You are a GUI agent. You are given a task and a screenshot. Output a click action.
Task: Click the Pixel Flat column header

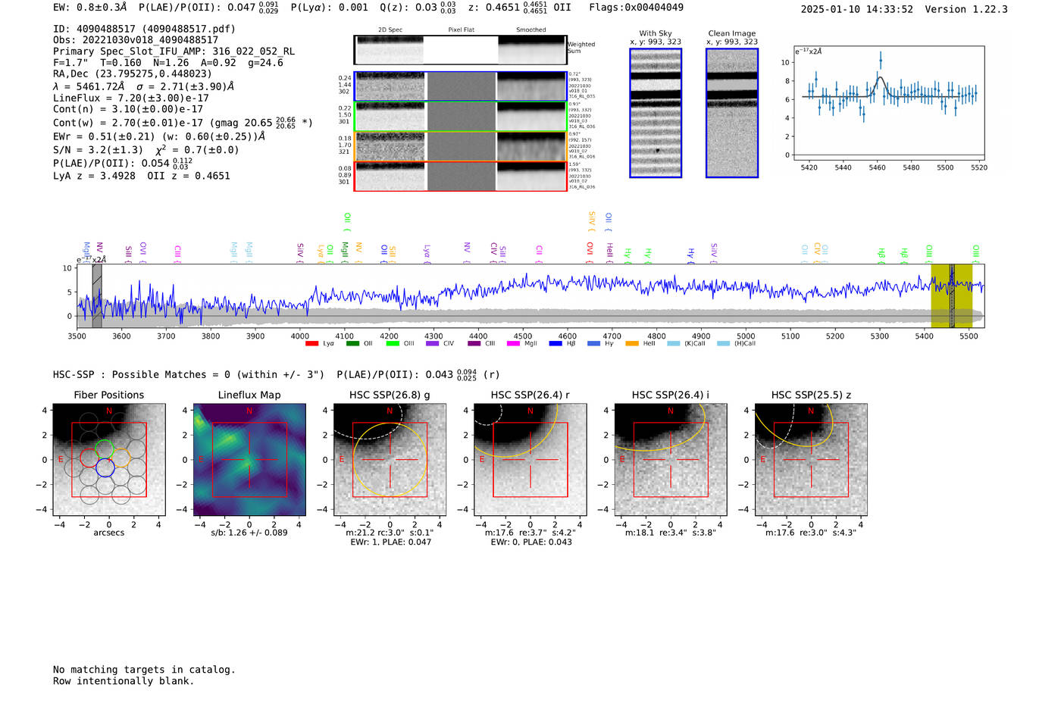461,30
